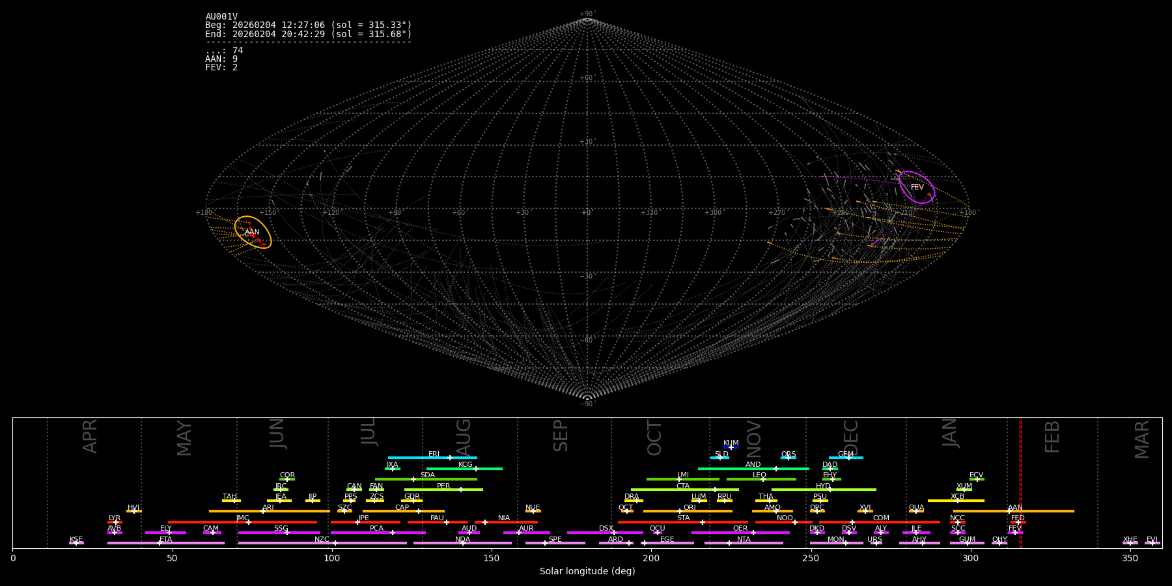The image size is (1172, 586).
Task: Click the AU001V station title text
Action: [x=221, y=17]
